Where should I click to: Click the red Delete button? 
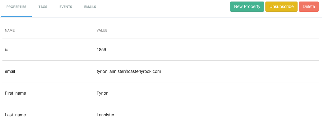(309, 6)
